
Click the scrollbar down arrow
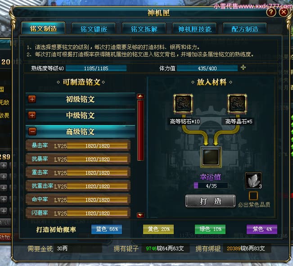140,215
